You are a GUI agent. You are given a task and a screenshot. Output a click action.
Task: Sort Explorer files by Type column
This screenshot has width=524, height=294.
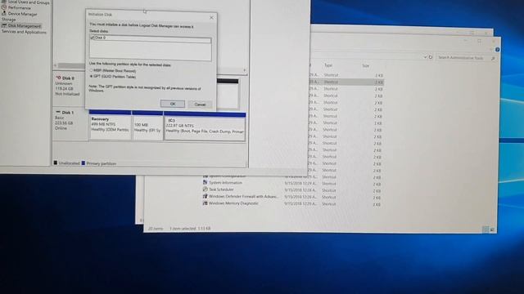(x=328, y=65)
